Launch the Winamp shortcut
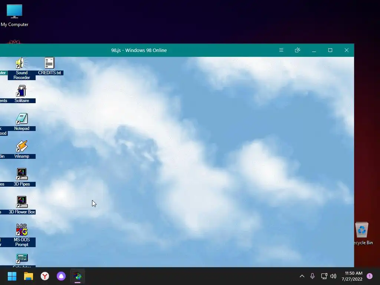This screenshot has width=380, height=285. (22, 150)
